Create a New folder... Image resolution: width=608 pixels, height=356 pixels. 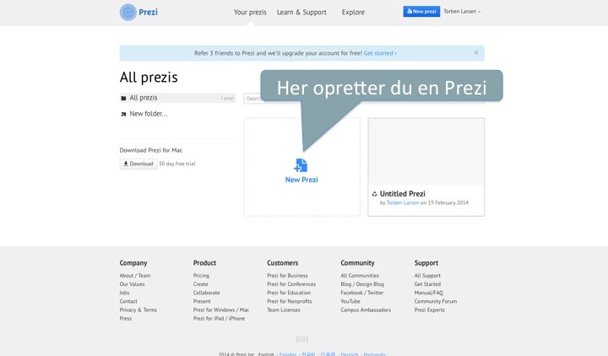pos(149,114)
